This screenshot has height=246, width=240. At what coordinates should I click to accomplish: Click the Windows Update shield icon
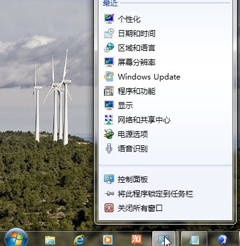(x=109, y=76)
